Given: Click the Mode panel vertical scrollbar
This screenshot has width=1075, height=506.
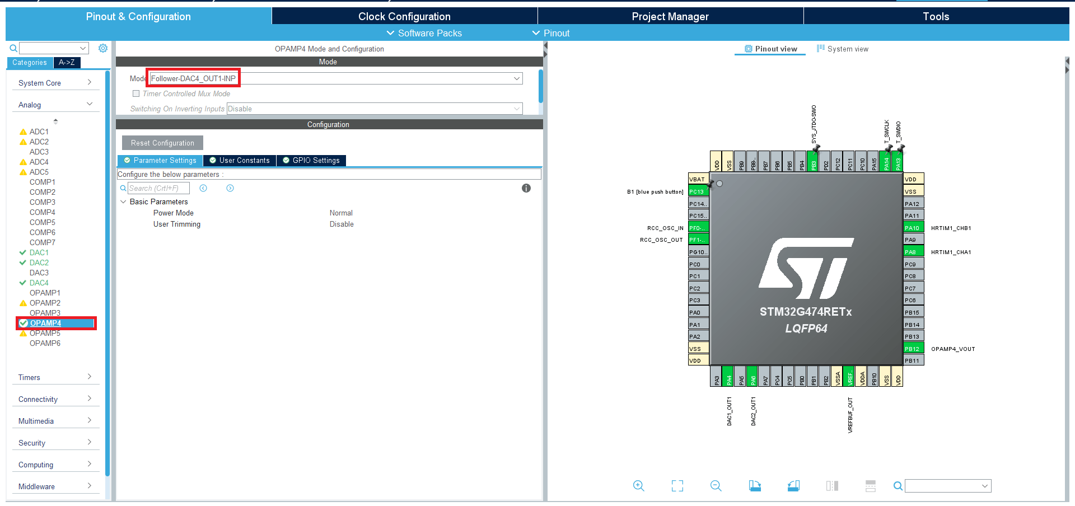Looking at the screenshot, I should (540, 86).
